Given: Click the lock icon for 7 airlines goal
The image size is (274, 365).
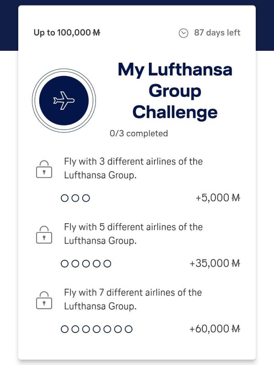Looking at the screenshot, I should coord(44,300).
